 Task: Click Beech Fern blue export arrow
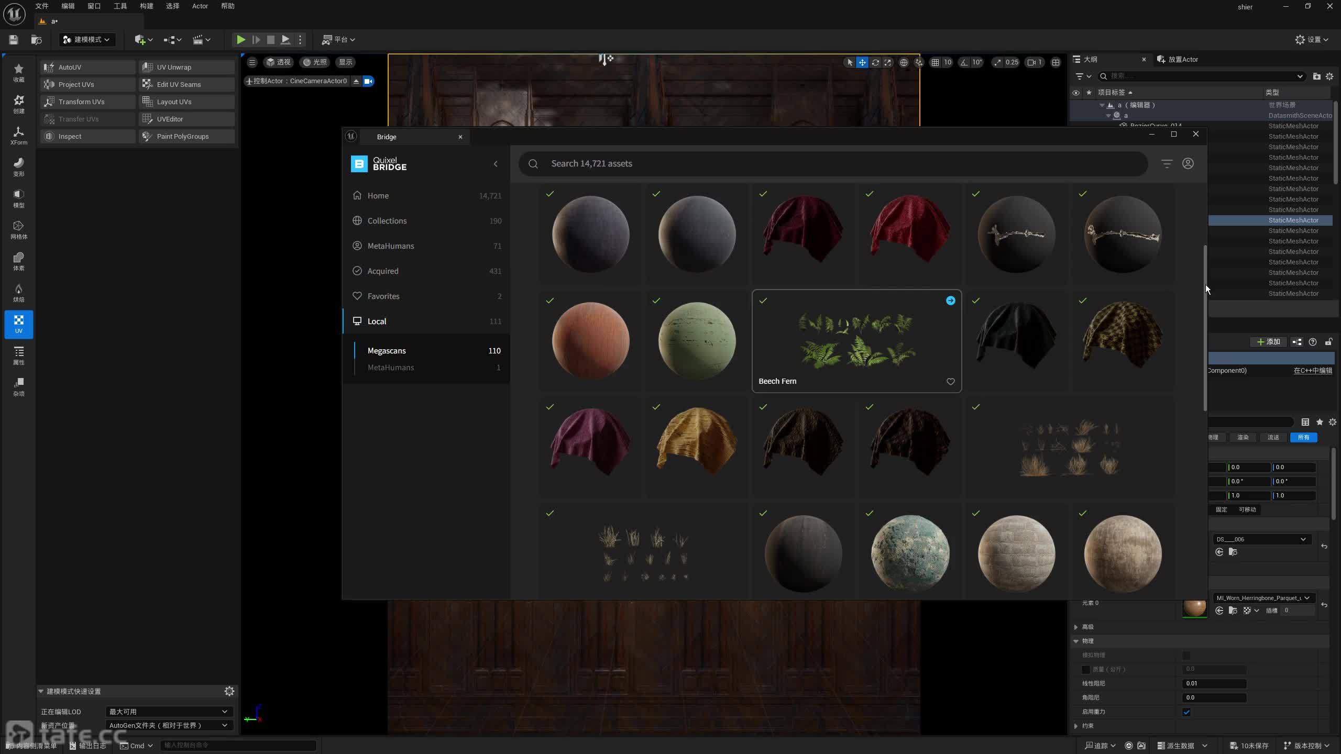[950, 301]
